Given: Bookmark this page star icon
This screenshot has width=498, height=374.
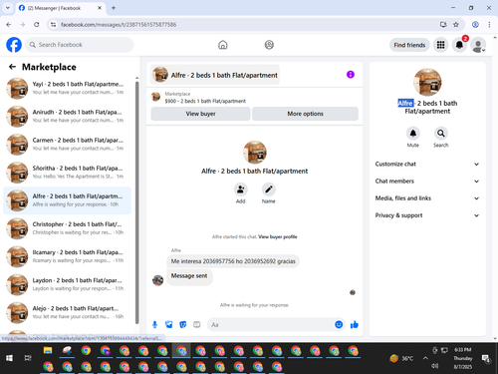Looking at the screenshot, I should pyautogui.click(x=456, y=24).
